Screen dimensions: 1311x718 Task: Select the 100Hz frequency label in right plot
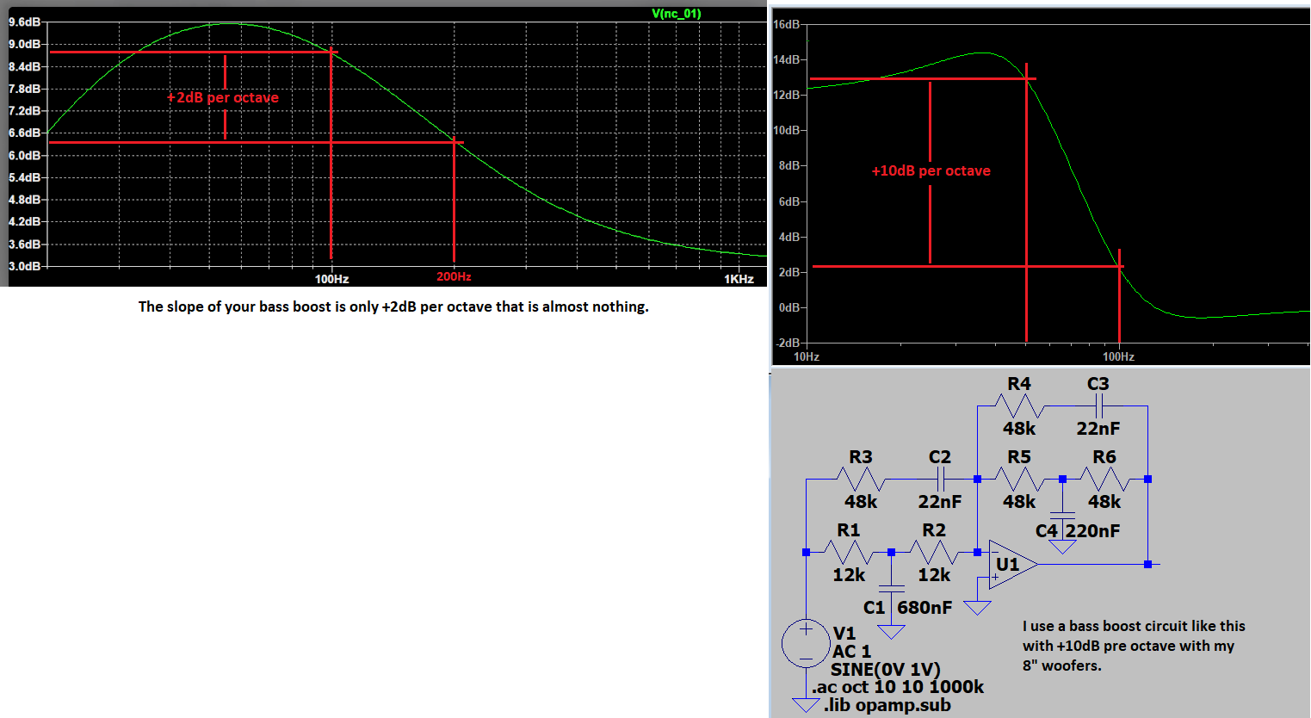[x=1118, y=356]
